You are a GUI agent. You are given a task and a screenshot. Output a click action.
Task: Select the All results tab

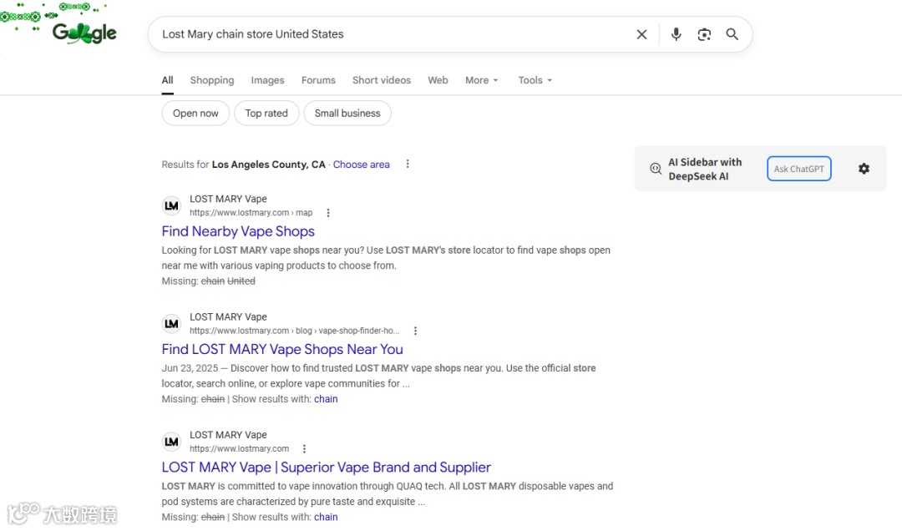pyautogui.click(x=167, y=80)
